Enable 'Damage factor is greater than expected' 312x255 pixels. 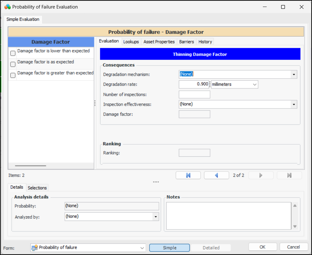(13, 75)
